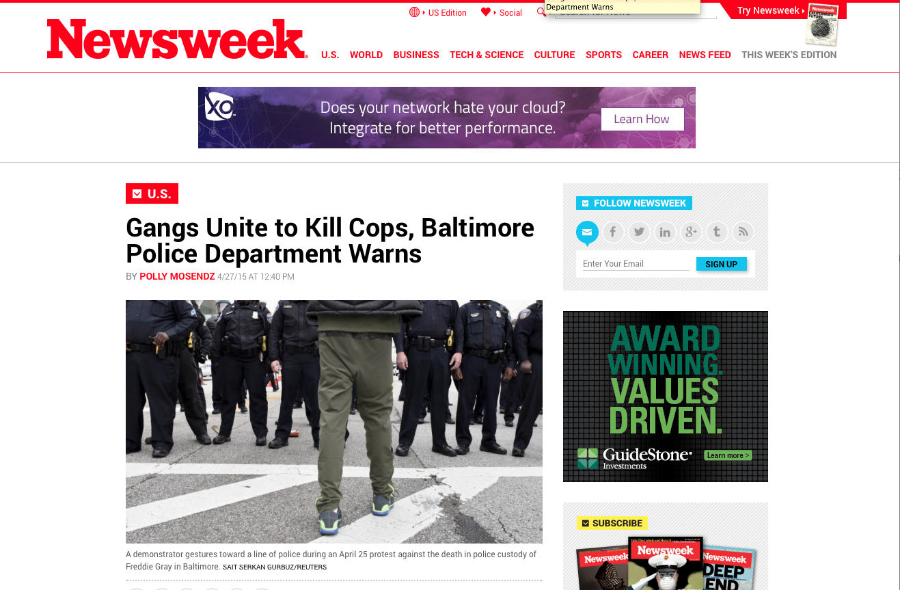Click the Twitter follow icon
The height and width of the screenshot is (590, 900).
[639, 232]
